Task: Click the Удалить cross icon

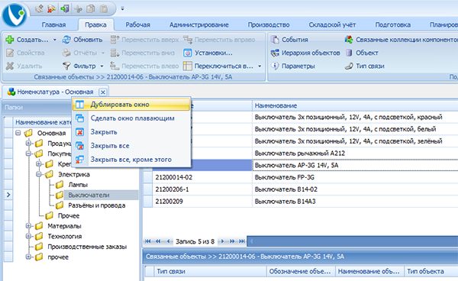Action: (x=10, y=66)
